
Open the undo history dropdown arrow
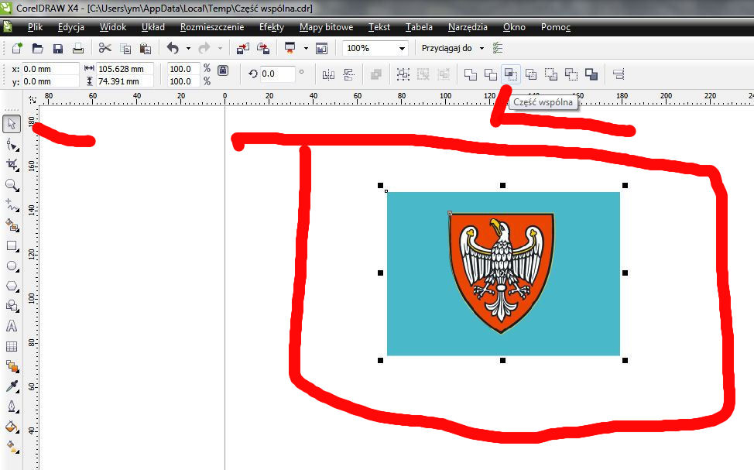click(187, 49)
